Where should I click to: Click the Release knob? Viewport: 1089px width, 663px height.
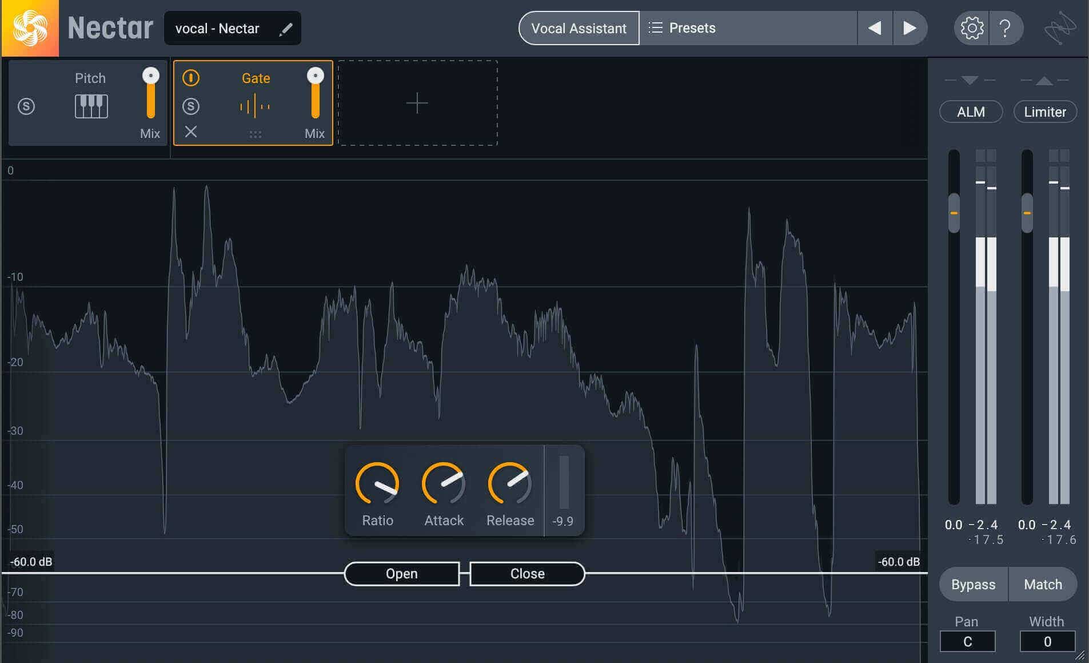point(510,484)
